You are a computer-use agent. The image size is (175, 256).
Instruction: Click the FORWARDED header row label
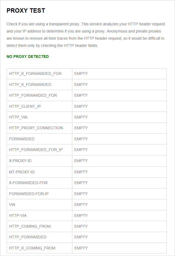[22, 139]
